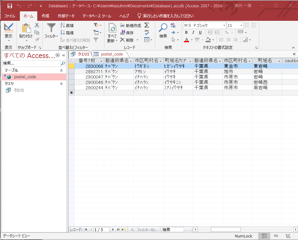Open the font name dropdown

224,26
